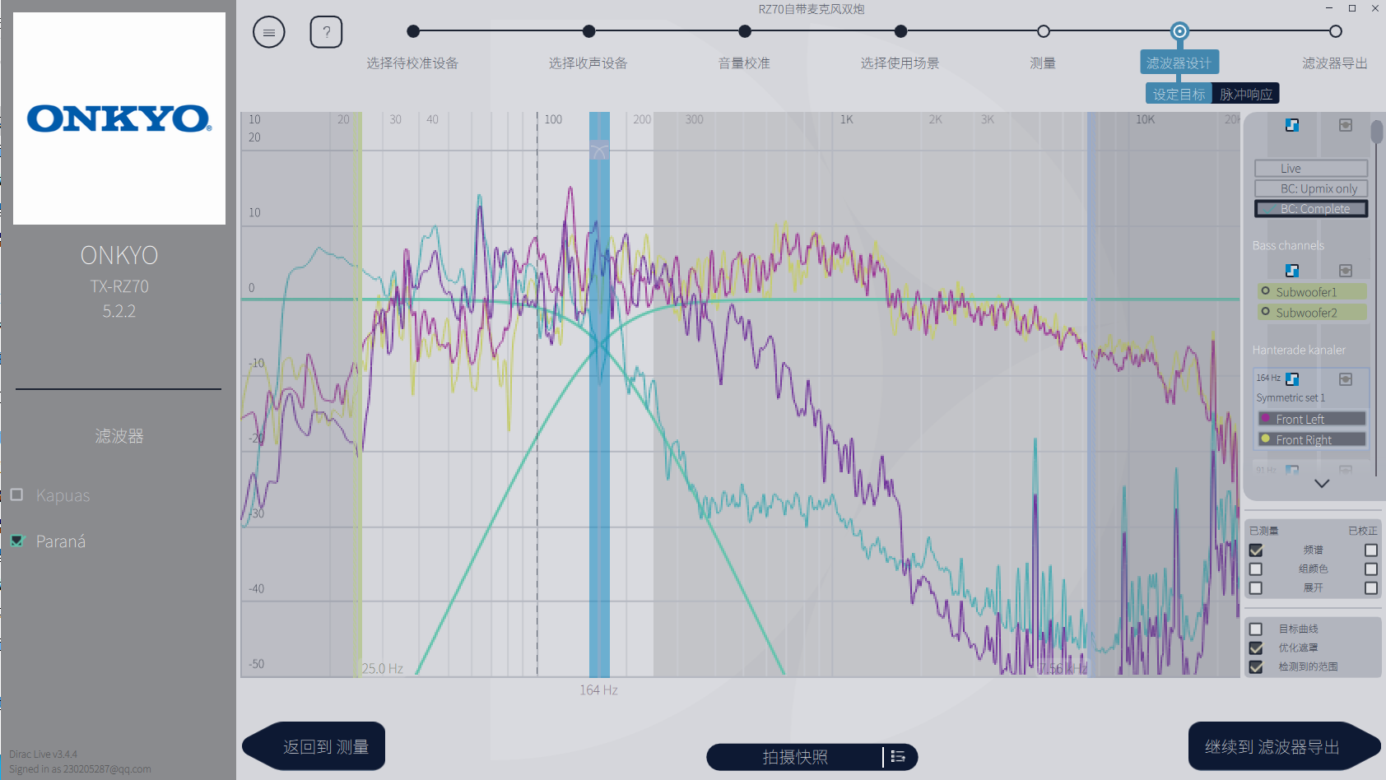Click the snapshot icon above Live button
Image resolution: width=1386 pixels, height=780 pixels.
(x=1345, y=125)
